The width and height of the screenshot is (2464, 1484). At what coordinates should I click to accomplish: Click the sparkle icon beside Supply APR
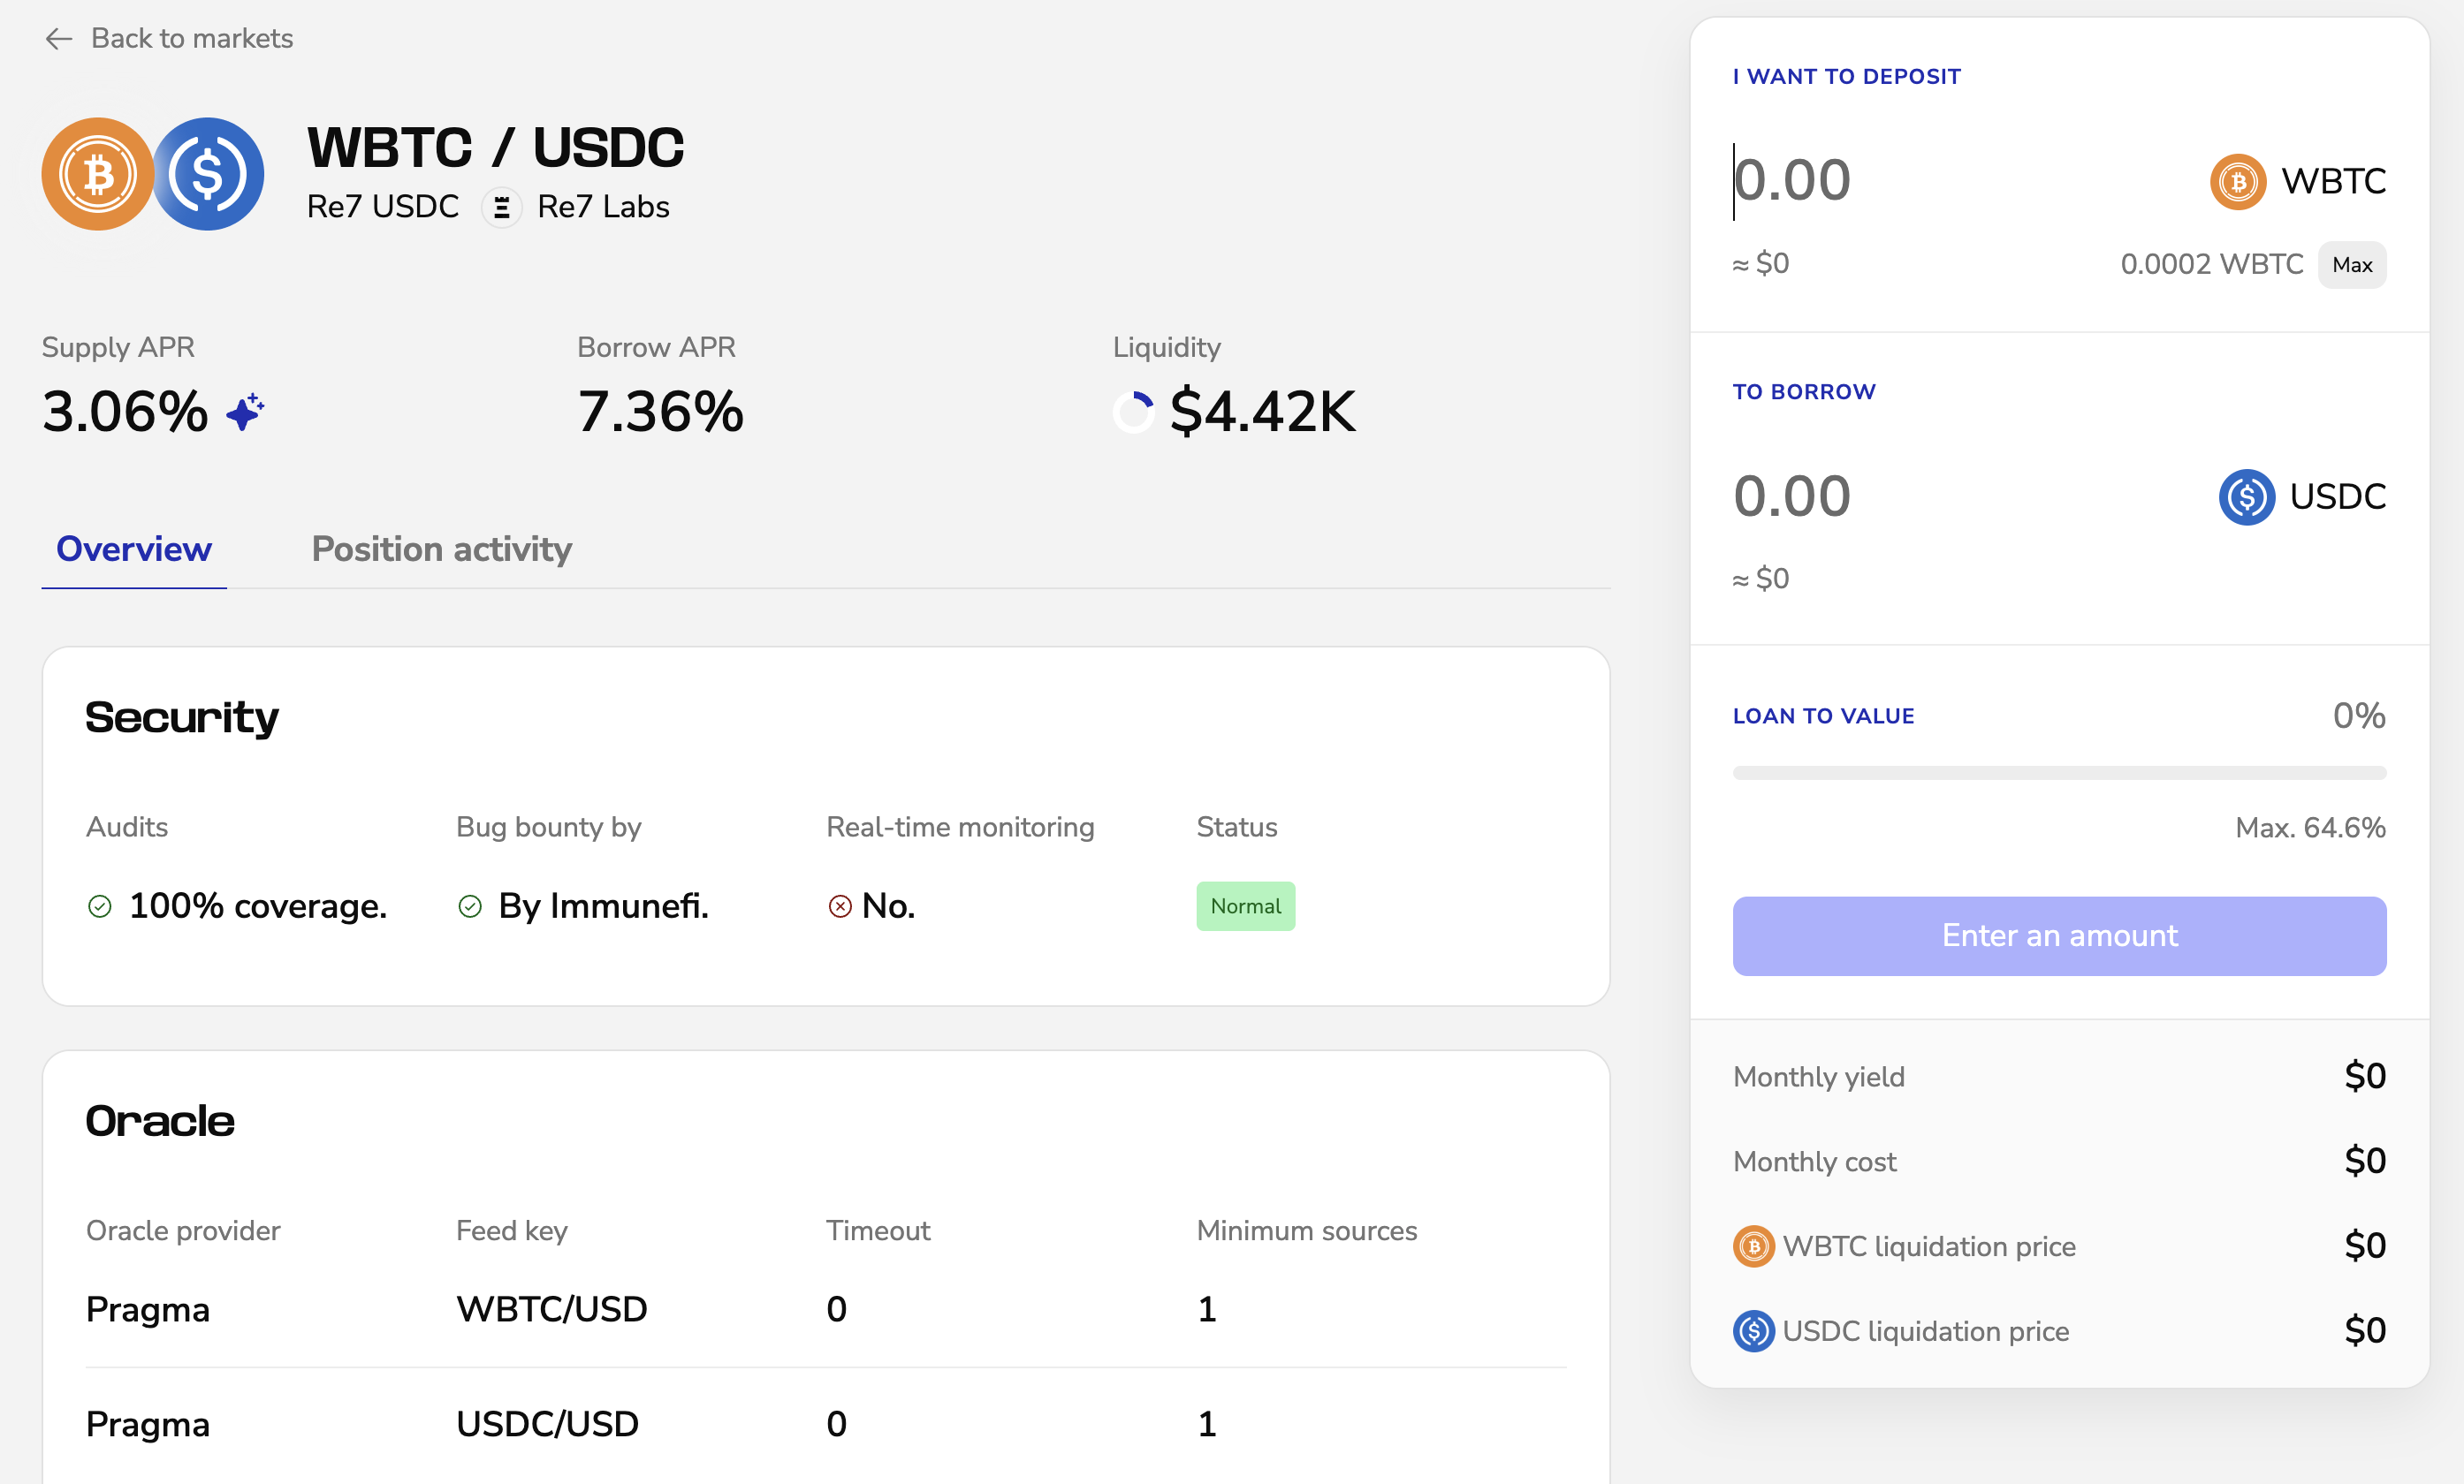(245, 411)
